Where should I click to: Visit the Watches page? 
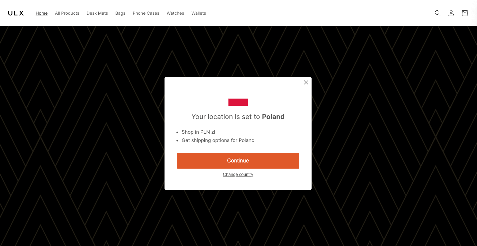(x=175, y=13)
